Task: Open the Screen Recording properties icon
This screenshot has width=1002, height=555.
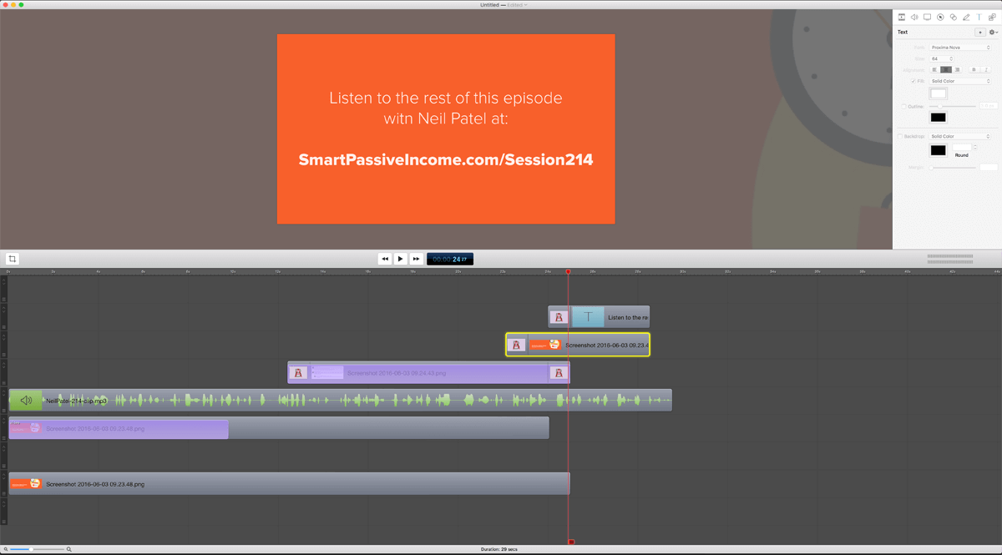Action: click(927, 17)
